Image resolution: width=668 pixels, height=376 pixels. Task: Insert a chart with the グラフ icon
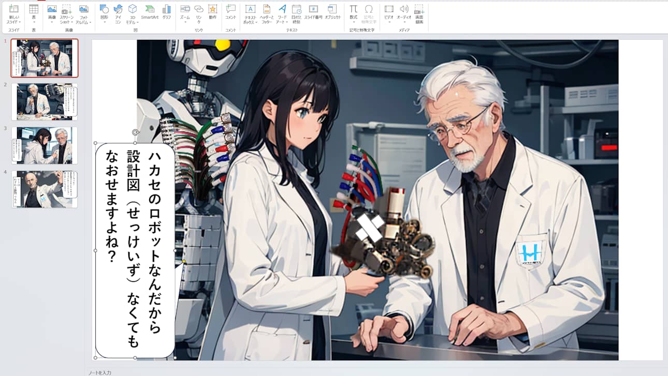(167, 13)
